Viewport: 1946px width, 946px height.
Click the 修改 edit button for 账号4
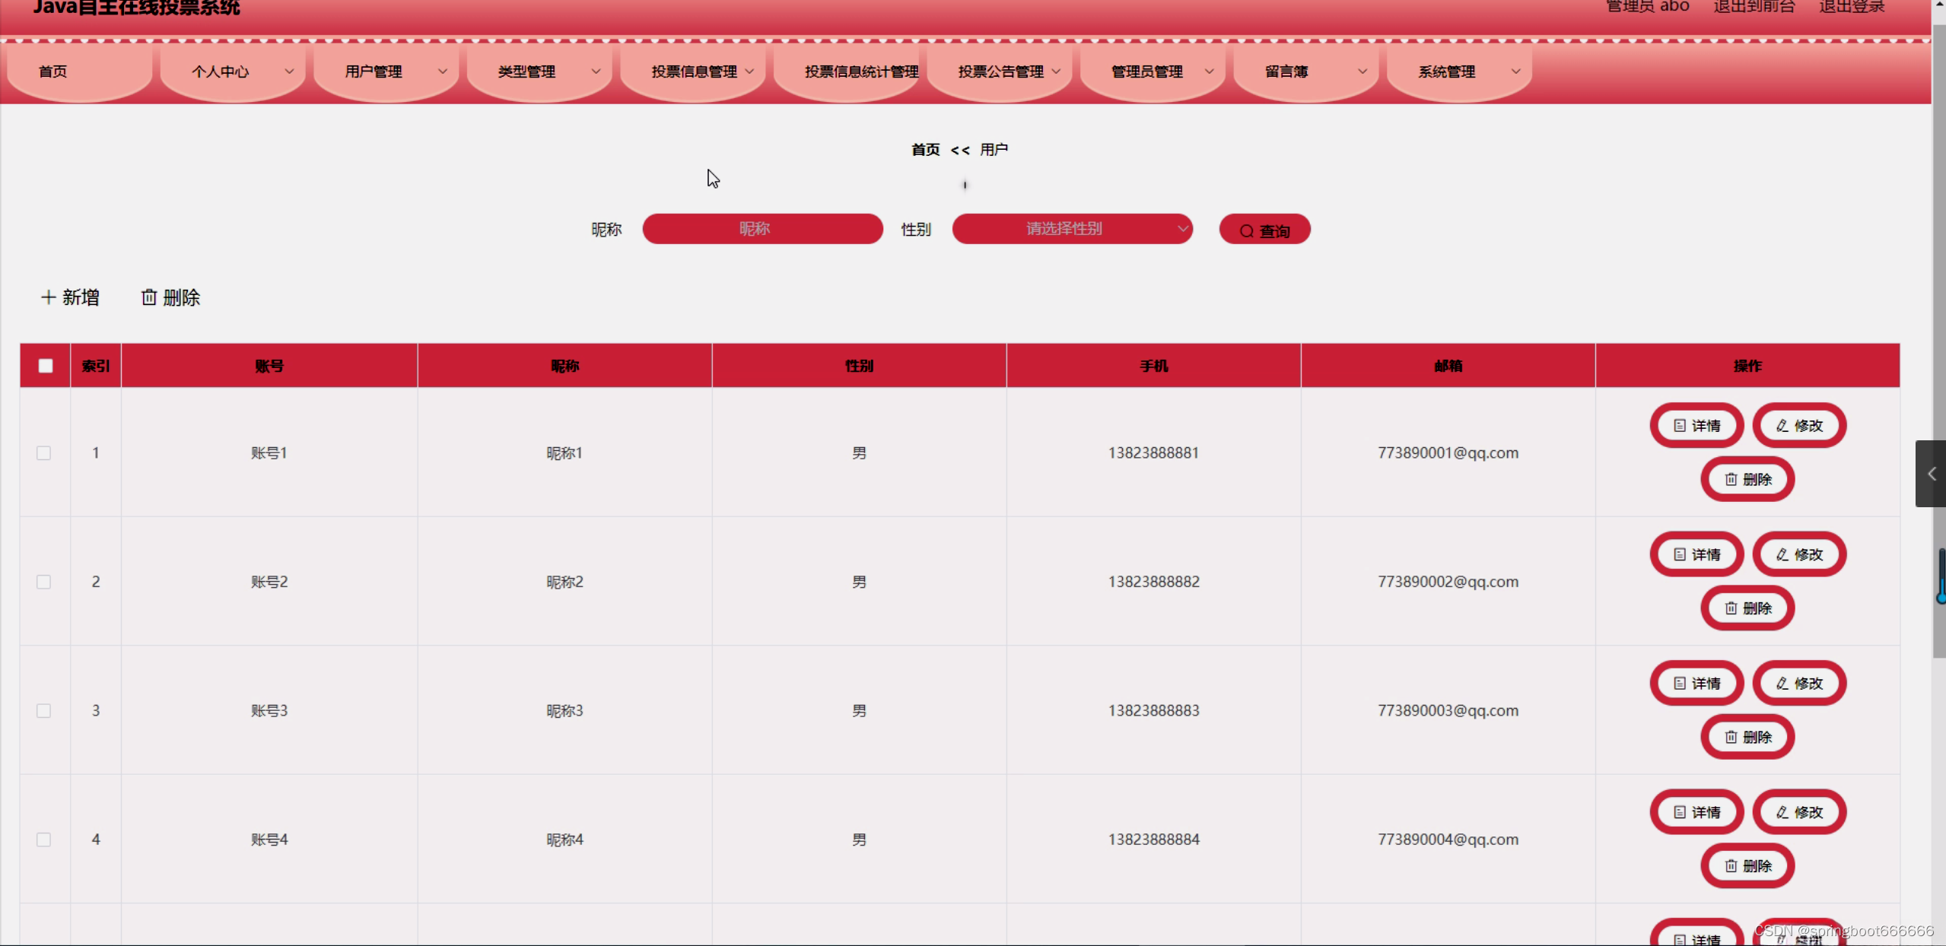tap(1798, 812)
